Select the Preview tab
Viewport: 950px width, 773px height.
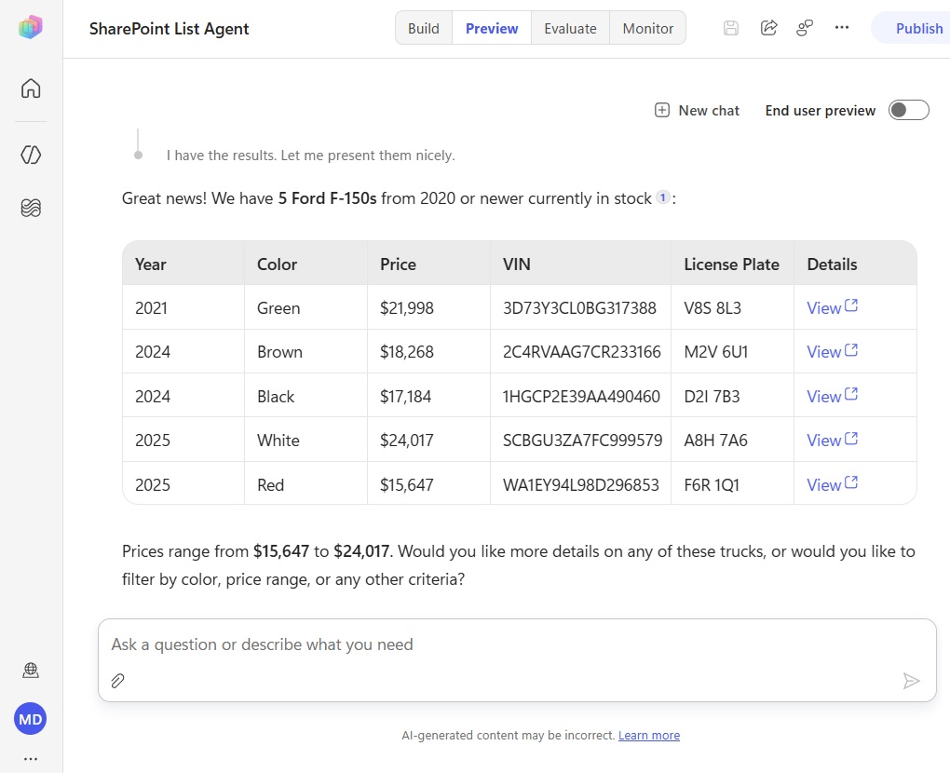pyautogui.click(x=492, y=29)
